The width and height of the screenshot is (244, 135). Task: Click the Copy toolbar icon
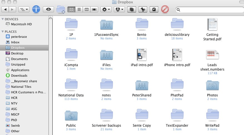132,9
